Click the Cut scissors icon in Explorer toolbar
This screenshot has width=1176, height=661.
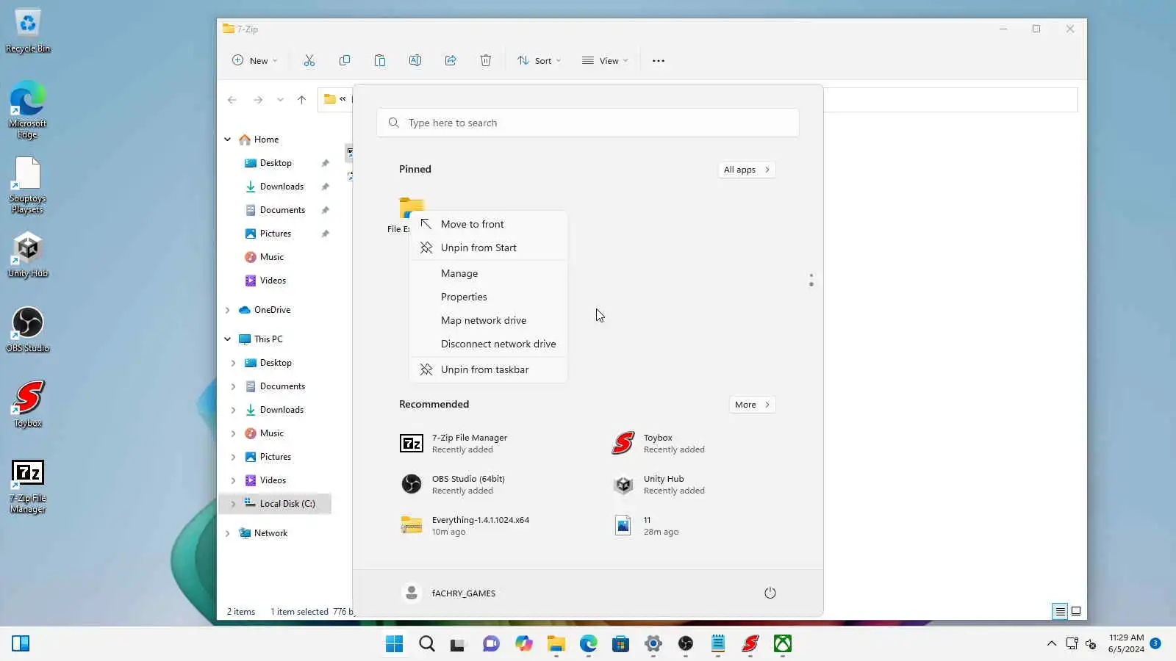(x=309, y=61)
